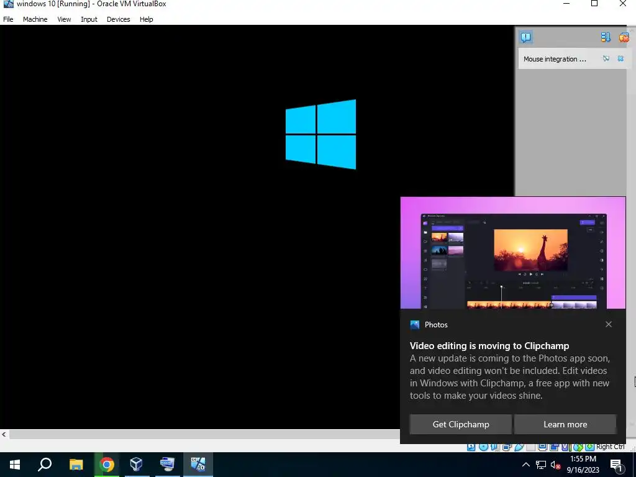The height and width of the screenshot is (477, 636).
Task: Click the USB status bar indicator
Action: click(519, 447)
